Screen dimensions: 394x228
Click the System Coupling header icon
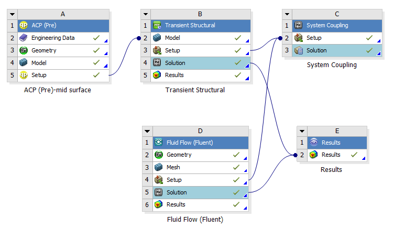point(298,25)
